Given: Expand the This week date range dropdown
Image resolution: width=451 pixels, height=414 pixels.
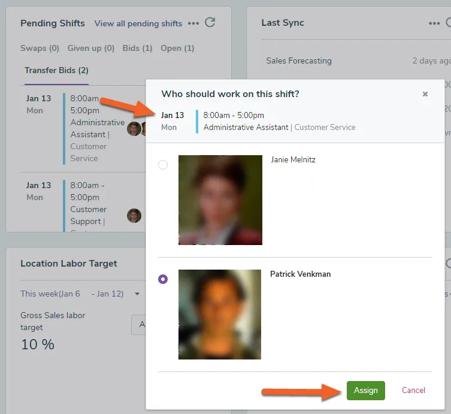Looking at the screenshot, I should coord(137,294).
